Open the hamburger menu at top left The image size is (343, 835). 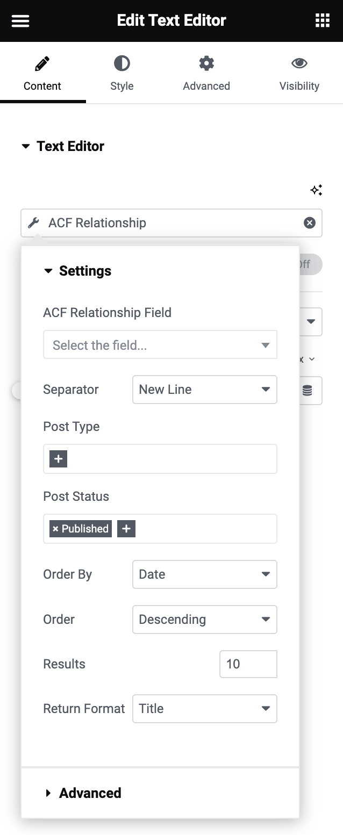20,20
